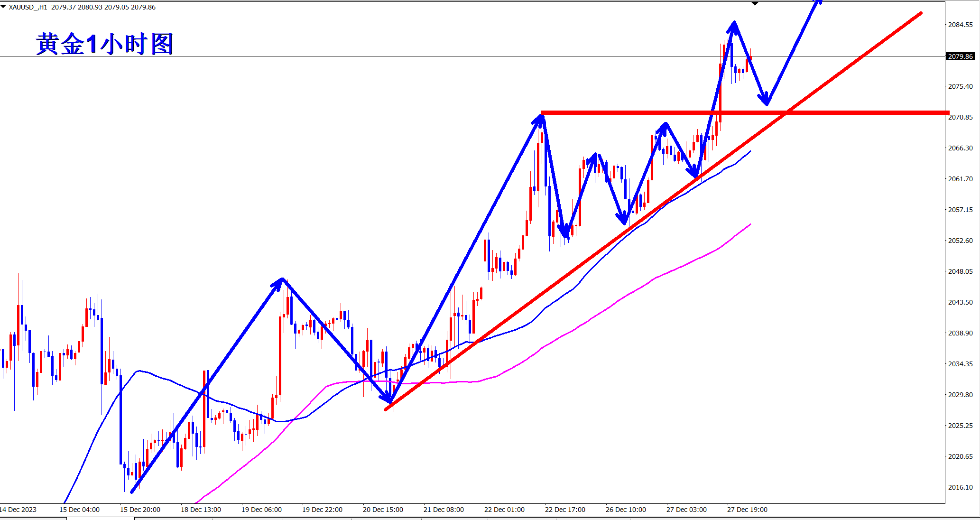This screenshot has height=520, width=980.
Task: Click the 22 Dec 01:00 time label
Action: click(x=504, y=510)
